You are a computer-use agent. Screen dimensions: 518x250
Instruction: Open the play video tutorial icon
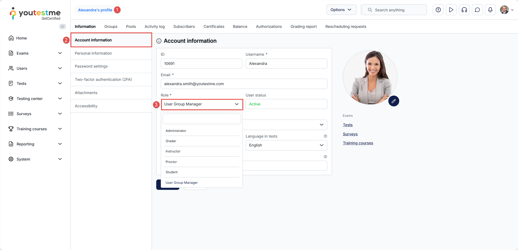(x=451, y=10)
